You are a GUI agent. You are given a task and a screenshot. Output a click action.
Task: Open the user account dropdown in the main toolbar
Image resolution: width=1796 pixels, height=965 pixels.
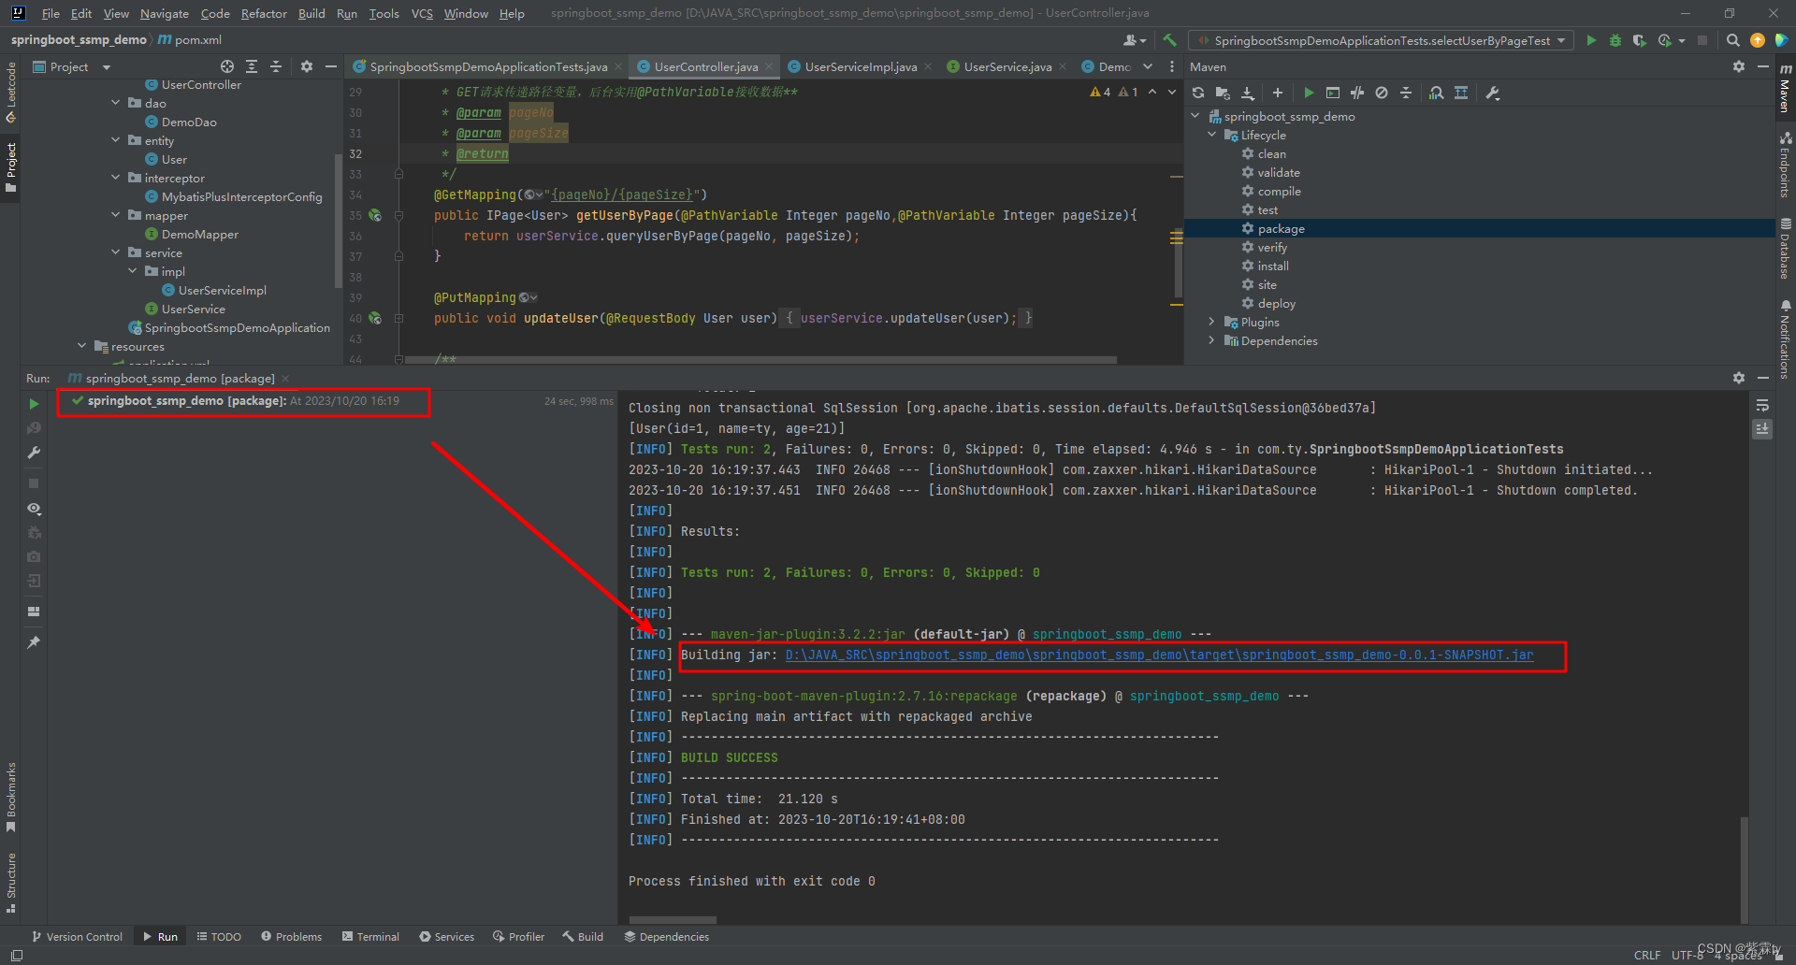(x=1135, y=40)
